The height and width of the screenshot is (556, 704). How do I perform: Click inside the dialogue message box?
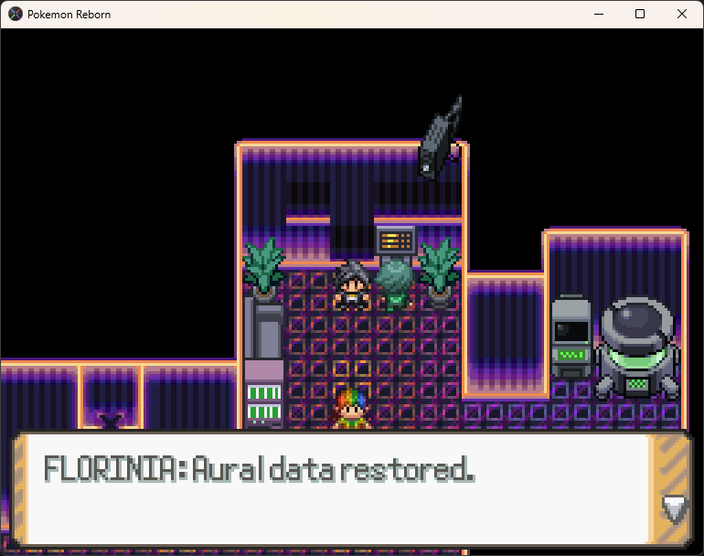point(351,489)
